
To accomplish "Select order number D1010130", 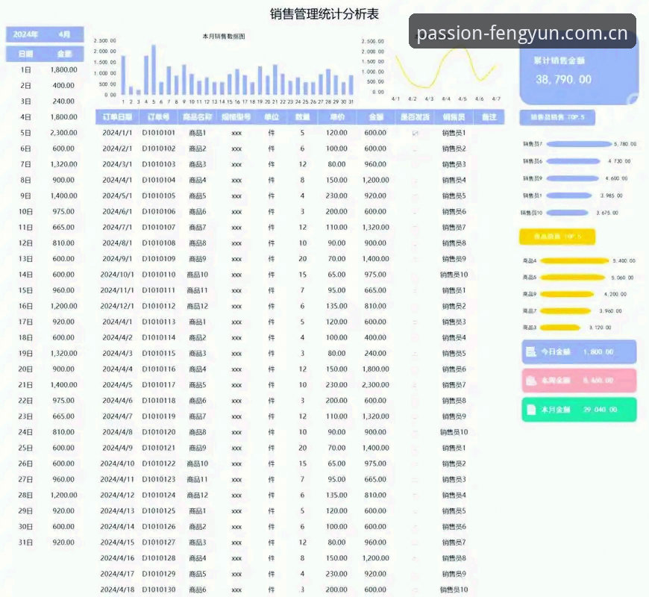I will tap(159, 590).
